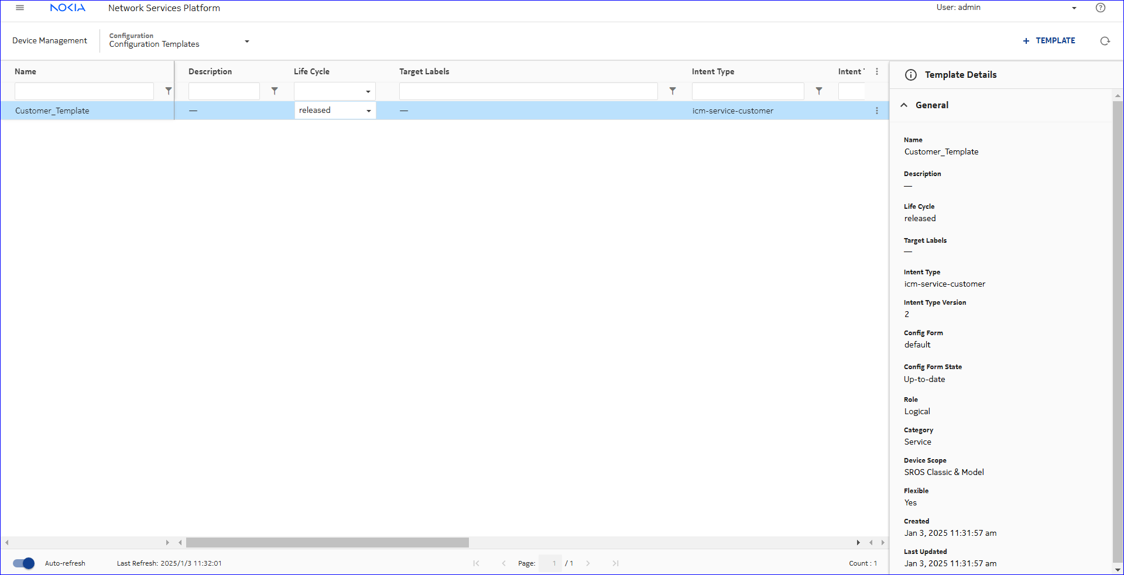Click the refresh icon beside TEMPLATE
Screen dimensions: 1124x575
tap(1105, 41)
